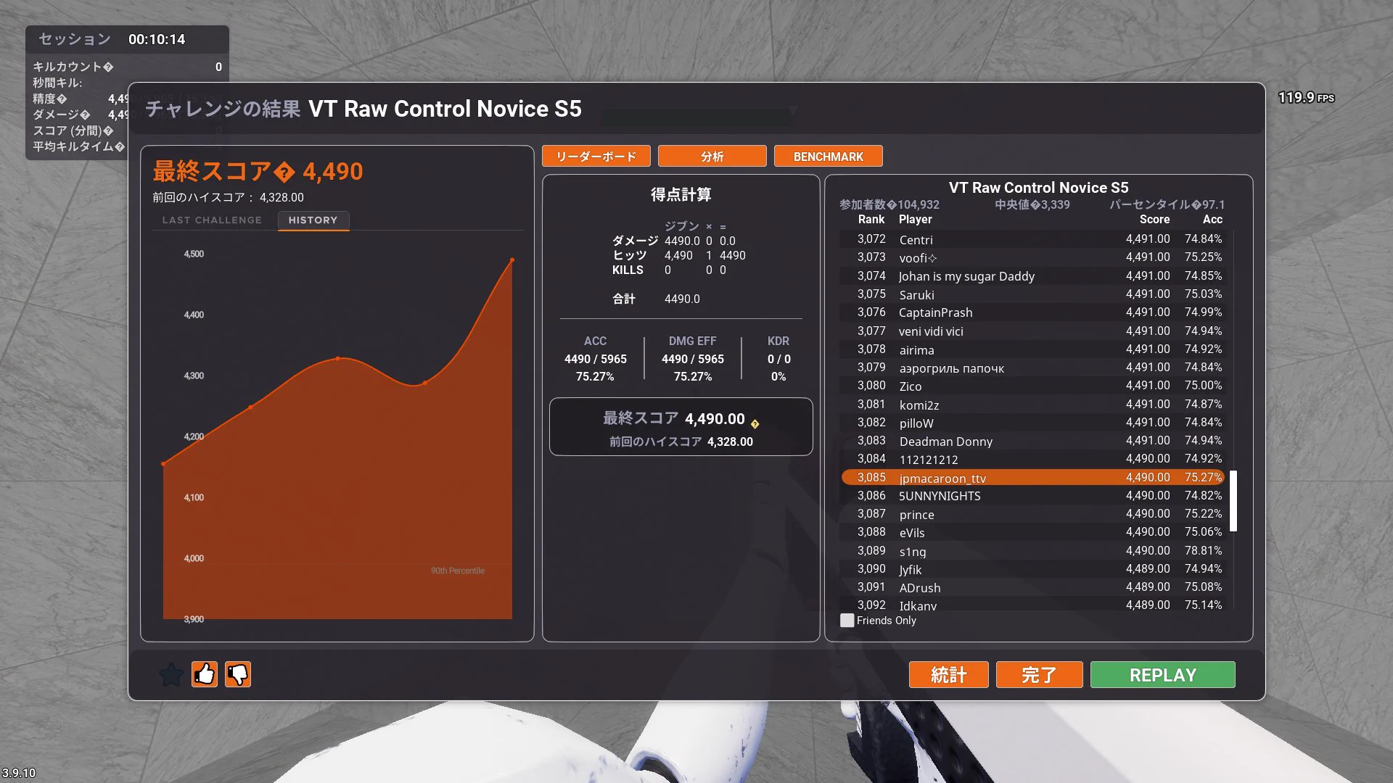Click player Jyfik row
This screenshot has width=1393, height=783.
(x=1032, y=569)
